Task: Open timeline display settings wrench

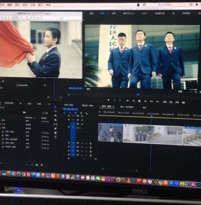Action: click(x=87, y=113)
